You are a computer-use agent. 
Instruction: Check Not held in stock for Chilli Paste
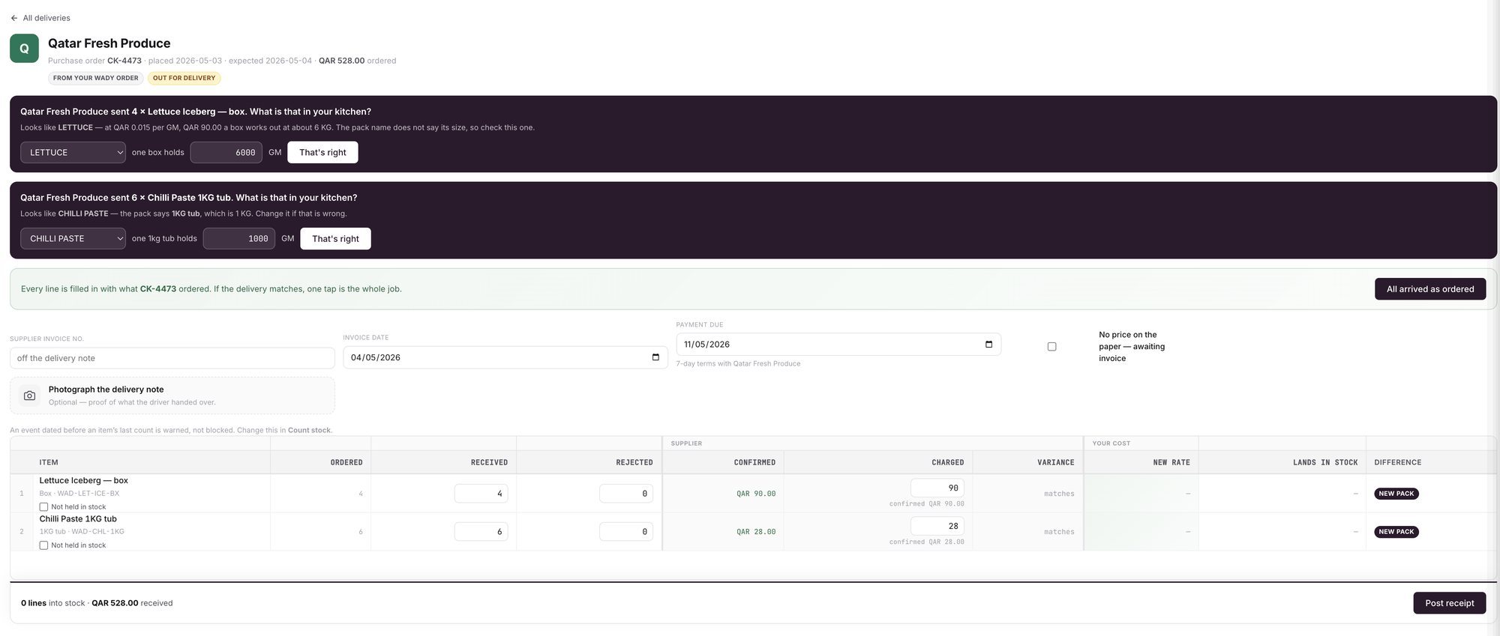coord(43,545)
